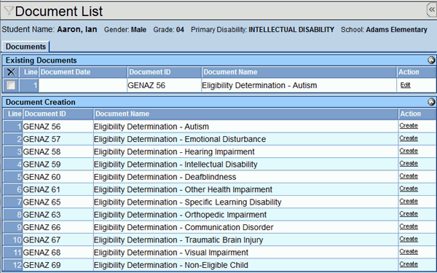Collapse the side panel with double-chevron button
437x273 pixels.
[x=431, y=9]
